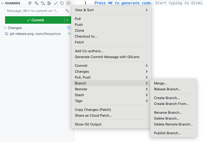Viewport: 203px width, 142px height.
Task: Choose Create Branch... in the submenu
Action: click(173, 98)
